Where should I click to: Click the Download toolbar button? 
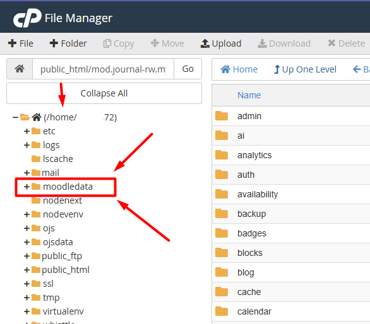(x=284, y=43)
